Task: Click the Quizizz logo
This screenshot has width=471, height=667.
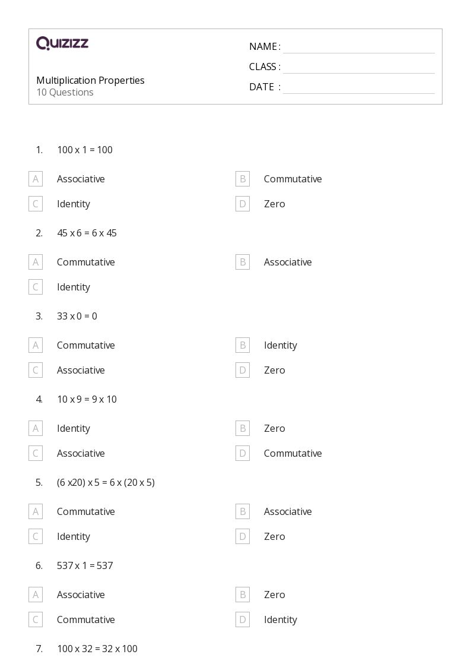Action: tap(62, 43)
